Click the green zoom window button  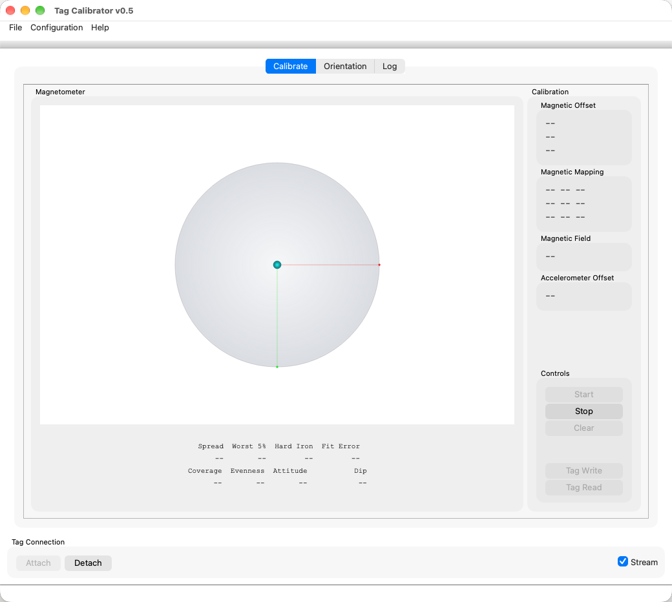[40, 10]
